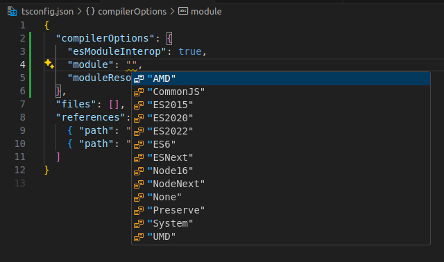Click the enum icon next to "Node16" suggestion
Viewport: 444px width, 262px height.
pos(139,171)
